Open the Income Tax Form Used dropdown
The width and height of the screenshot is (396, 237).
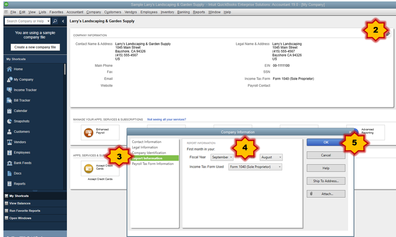(255, 167)
